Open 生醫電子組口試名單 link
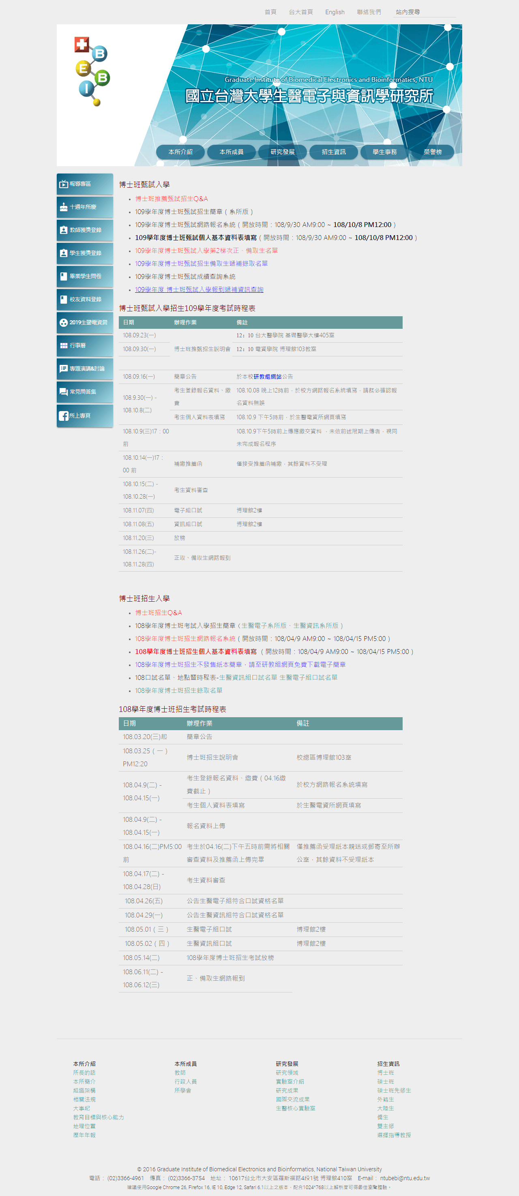 click(308, 678)
